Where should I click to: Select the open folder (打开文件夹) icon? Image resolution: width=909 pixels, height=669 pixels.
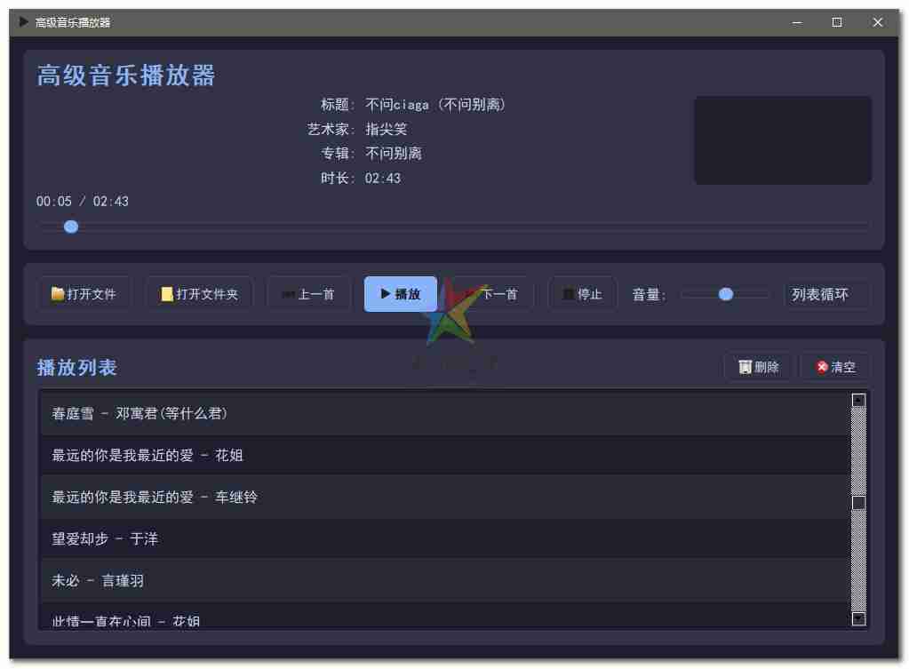pos(163,293)
